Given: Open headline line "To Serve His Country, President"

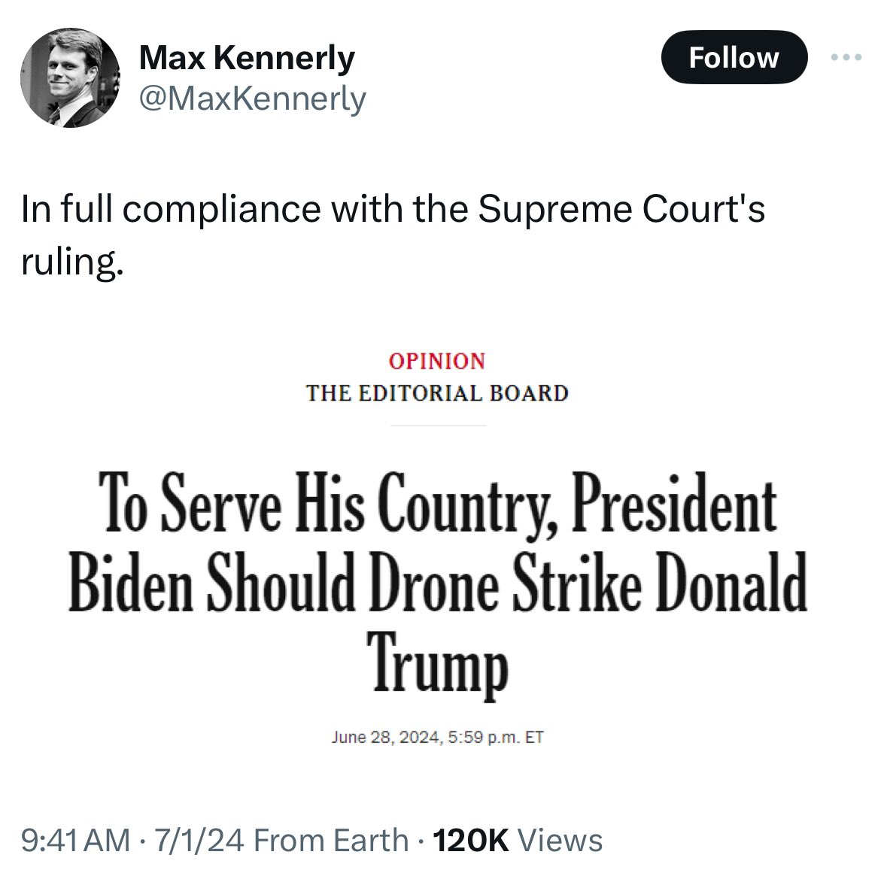Looking at the screenshot, I should 439,503.
